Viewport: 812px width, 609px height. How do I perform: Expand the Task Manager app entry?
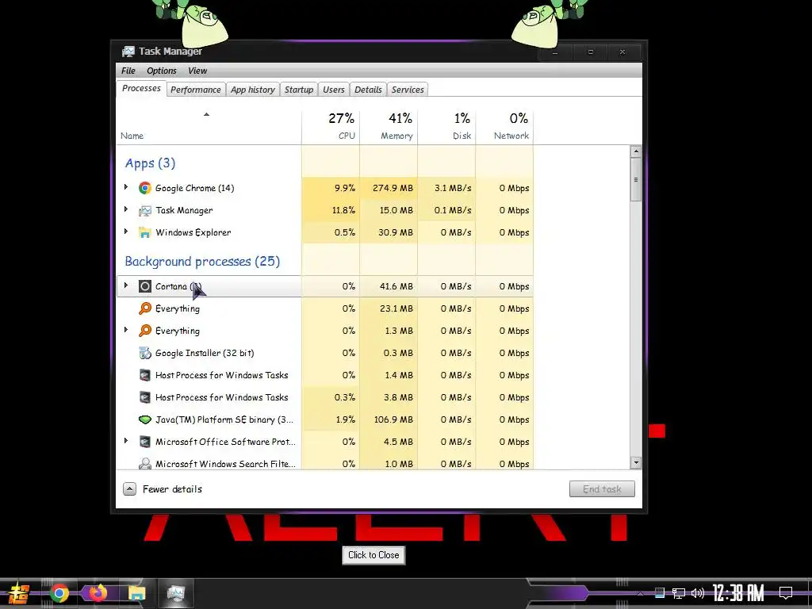126,209
